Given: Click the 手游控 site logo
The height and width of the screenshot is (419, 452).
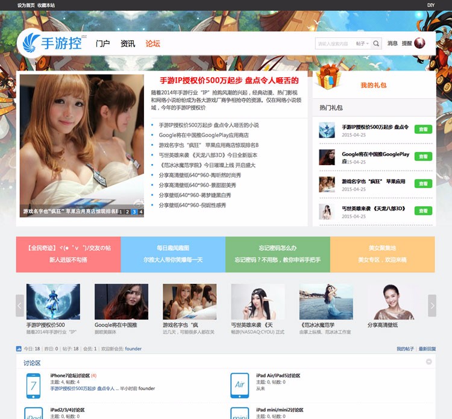Looking at the screenshot, I should tap(52, 43).
